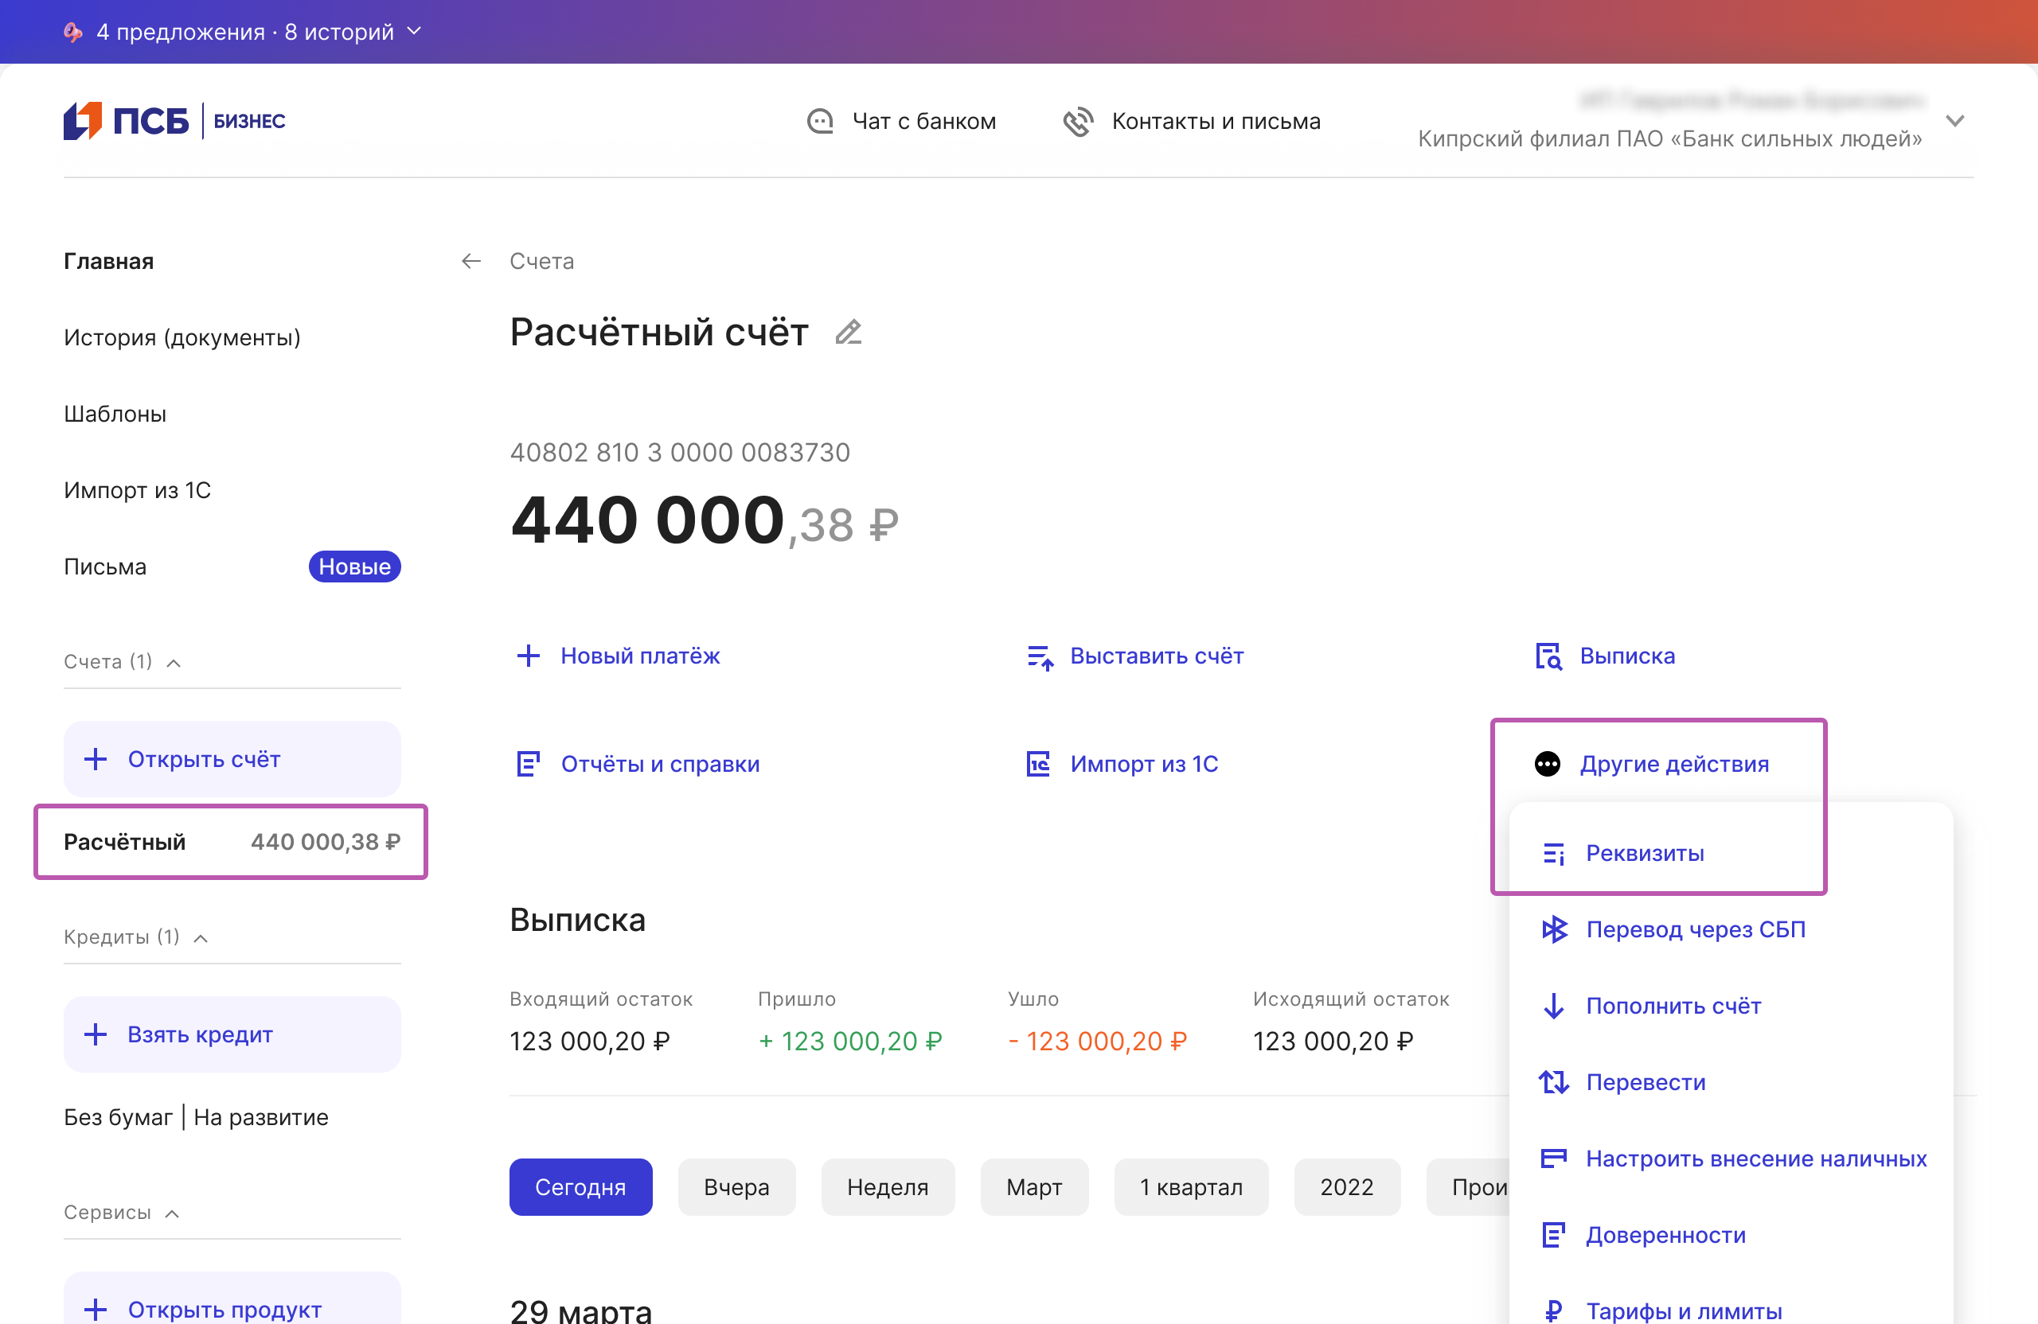Select Реквизиты from the actions menu
The height and width of the screenshot is (1324, 2038).
tap(1644, 853)
